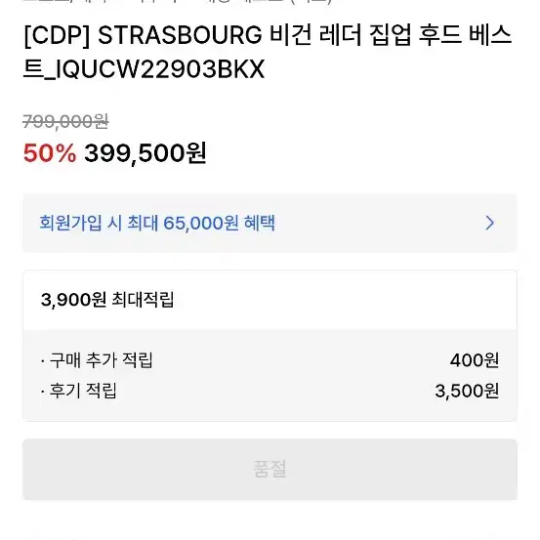Tap the product code IQUCW22903BKX
Image resolution: width=540 pixels, height=540 pixels.
160,69
